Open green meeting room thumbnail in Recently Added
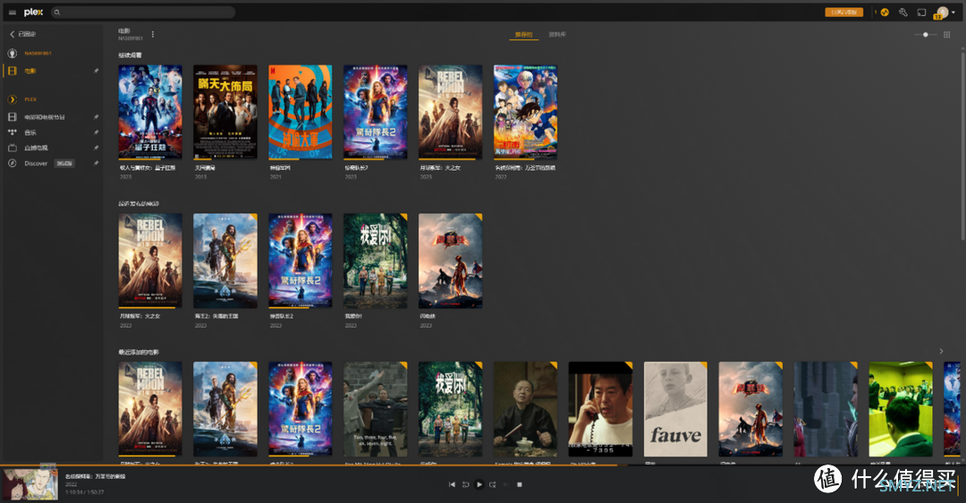 [901, 409]
